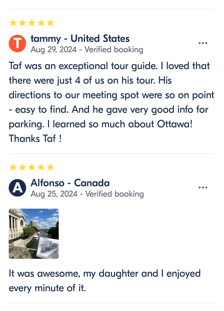224x311 pixels.
Task: Open the options menu on tammy's review
Action: 203,43
